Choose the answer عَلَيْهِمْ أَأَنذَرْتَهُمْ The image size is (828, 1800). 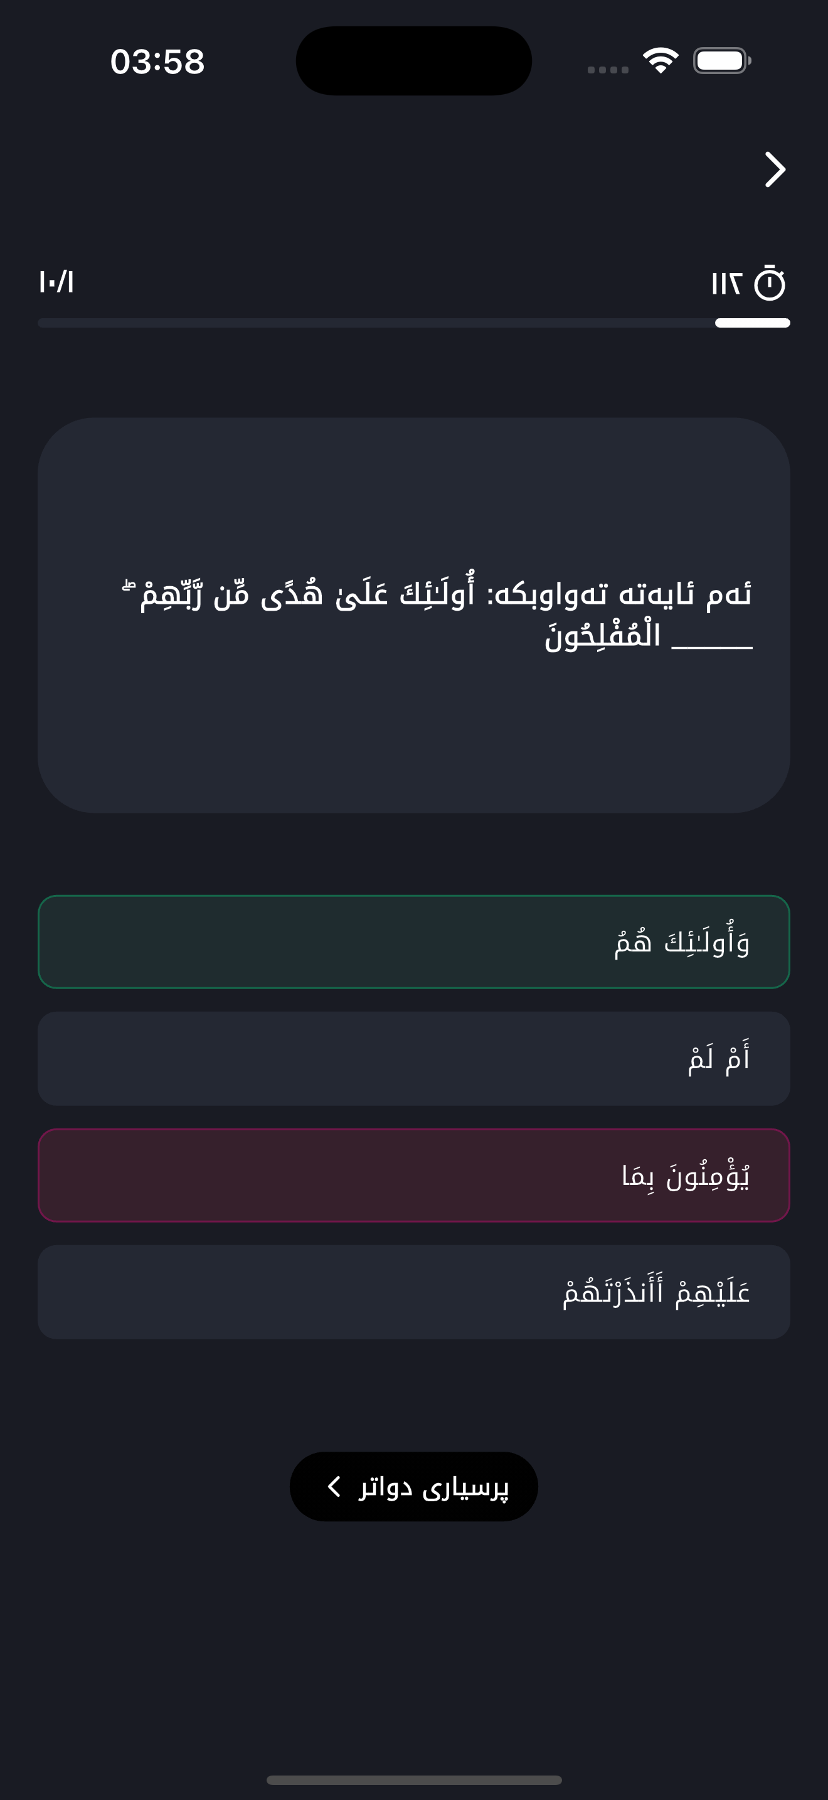pos(414,1292)
